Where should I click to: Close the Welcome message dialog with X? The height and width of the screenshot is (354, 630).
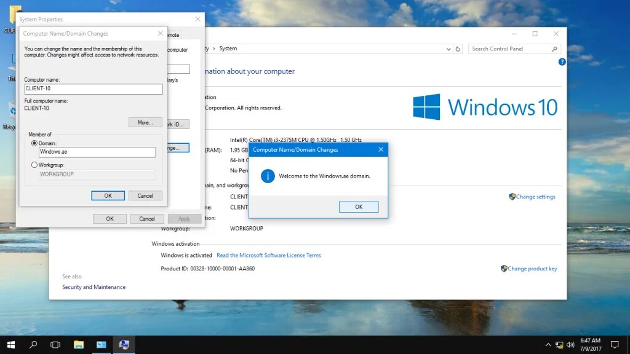(x=380, y=150)
